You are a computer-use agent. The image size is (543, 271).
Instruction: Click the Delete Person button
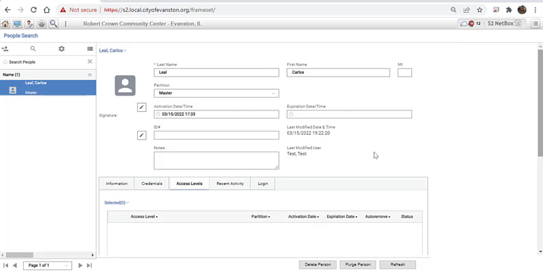point(318,264)
